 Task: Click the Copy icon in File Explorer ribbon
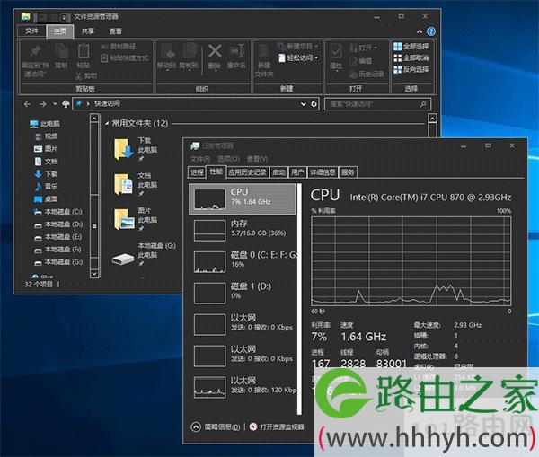pyautogui.click(x=61, y=52)
